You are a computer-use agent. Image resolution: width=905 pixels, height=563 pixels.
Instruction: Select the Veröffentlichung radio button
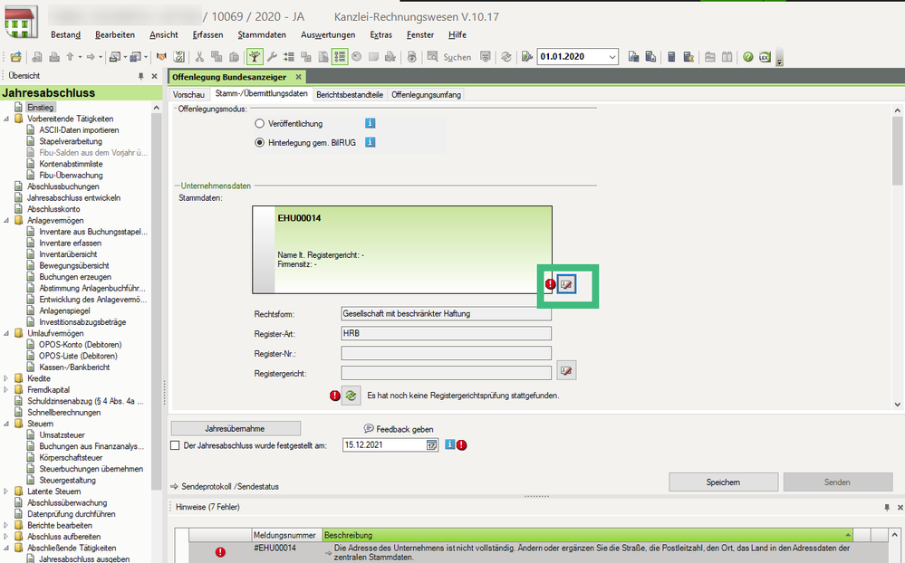(260, 123)
